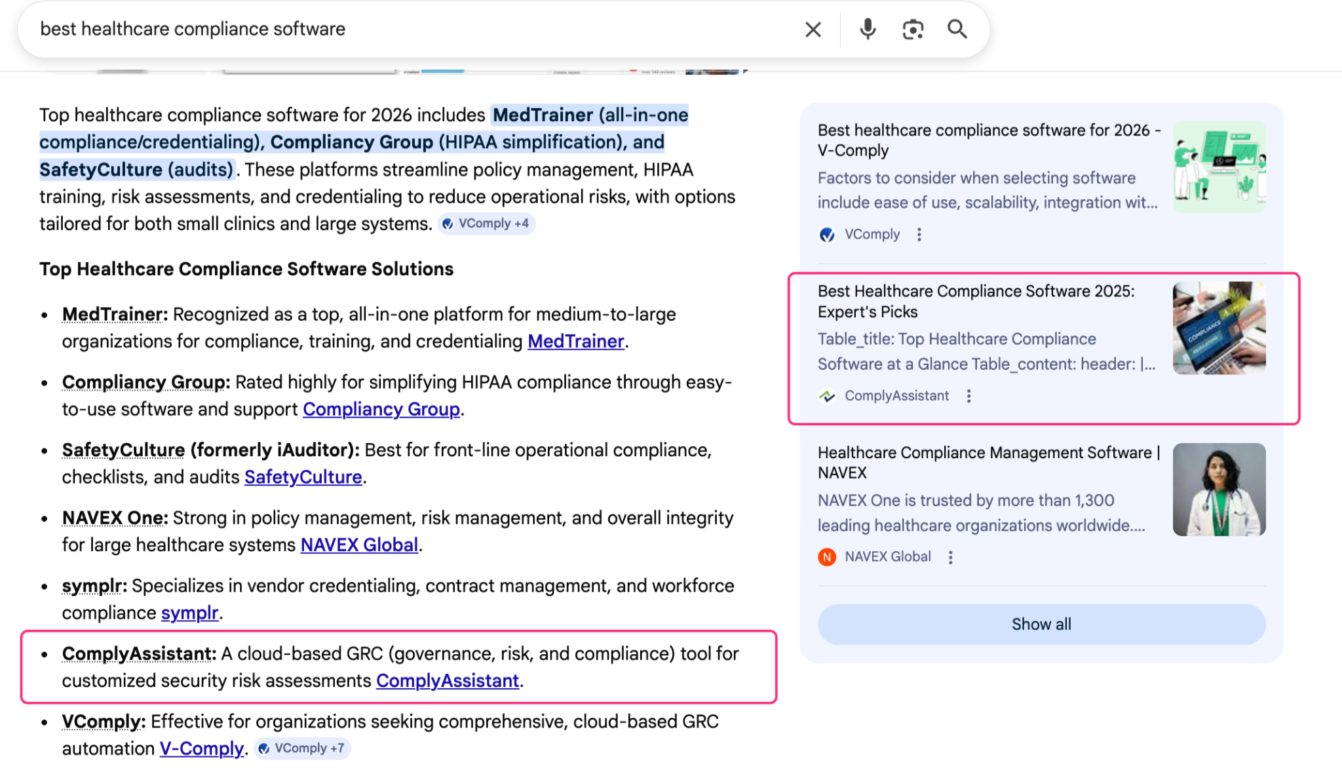Start voice search with microphone icon
Screen dimensions: 1342x778
(x=868, y=29)
